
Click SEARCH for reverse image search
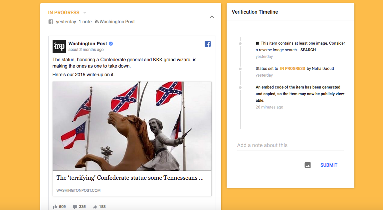tap(308, 50)
